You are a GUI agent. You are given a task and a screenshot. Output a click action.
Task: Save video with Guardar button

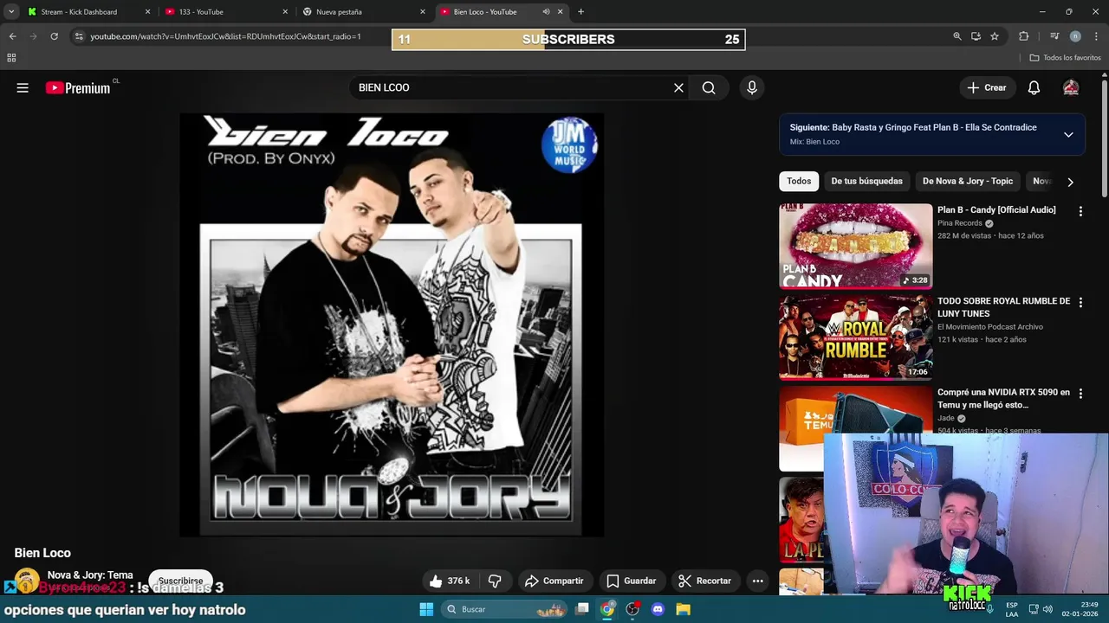pyautogui.click(x=632, y=581)
